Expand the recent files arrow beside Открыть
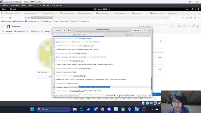The image size is (201, 113). (64, 30)
